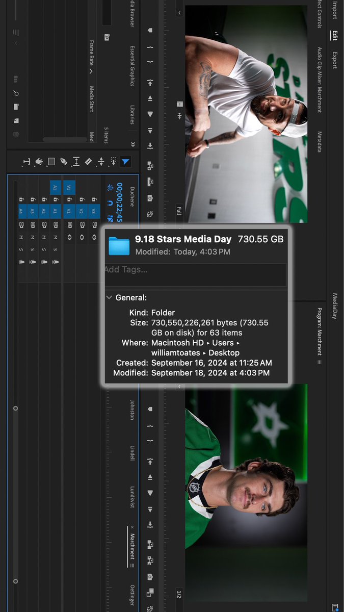Solo audio track A2
The width and height of the screenshot is (344, 612).
(x=44, y=249)
